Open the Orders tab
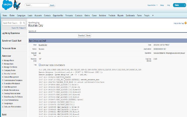Screen dimensions: 187x117 click(x=87, y=16)
